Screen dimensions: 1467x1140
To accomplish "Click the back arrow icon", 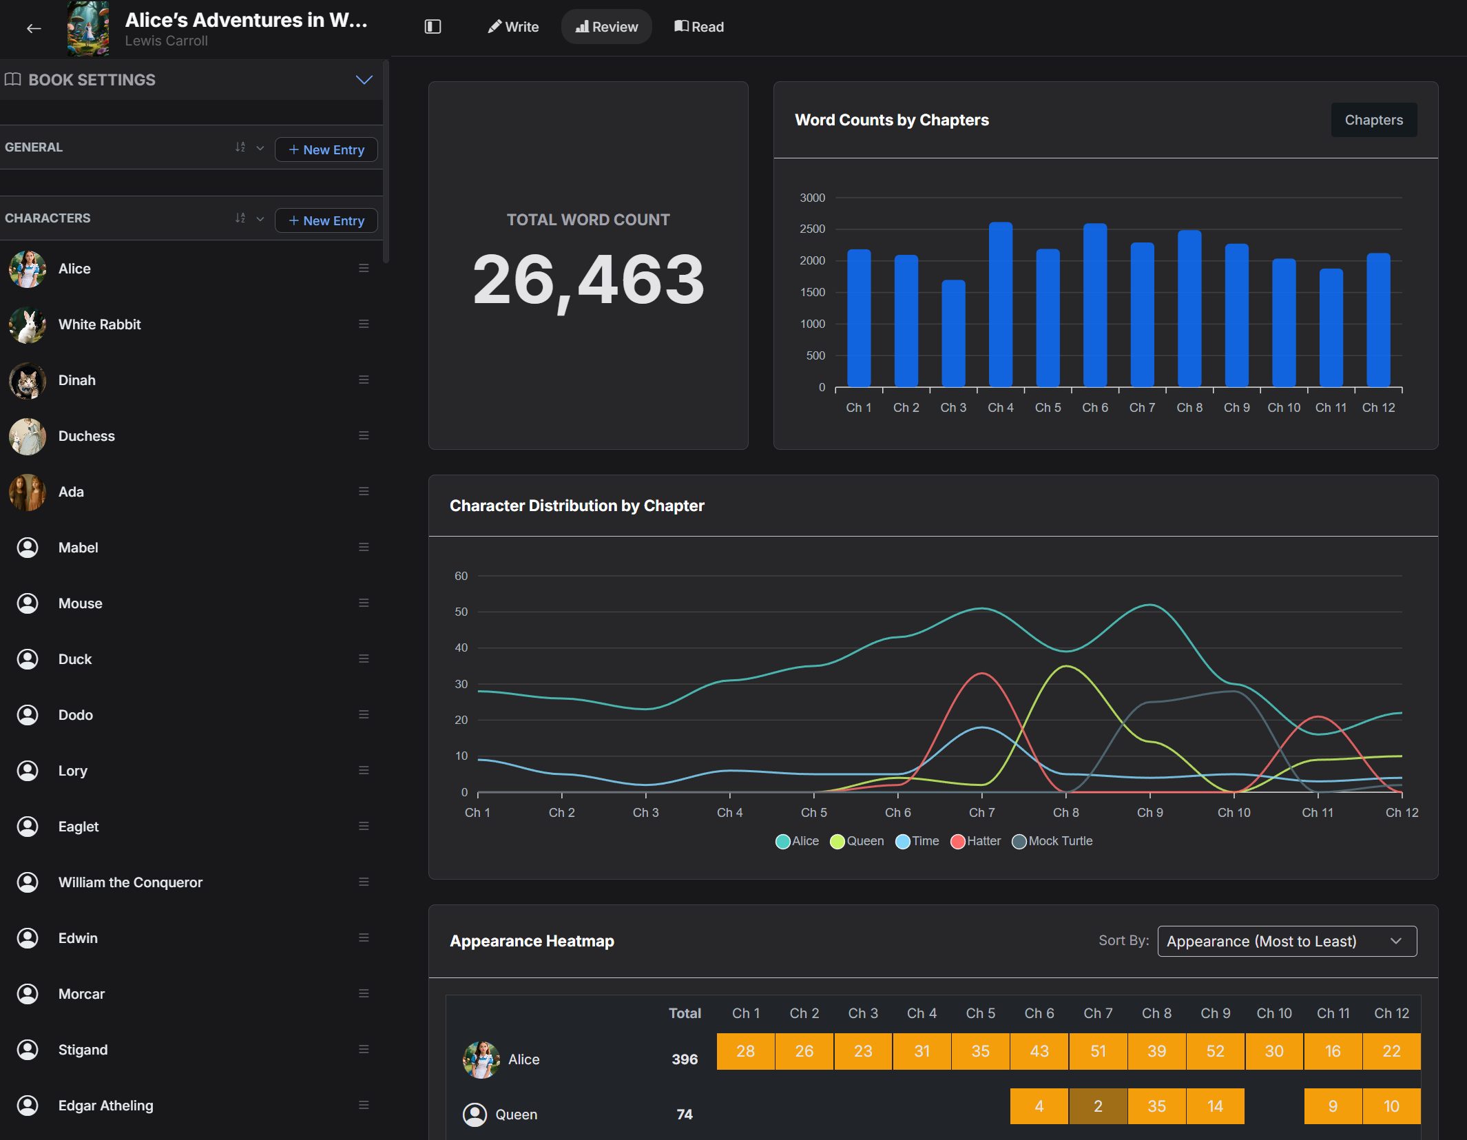I will (34, 28).
